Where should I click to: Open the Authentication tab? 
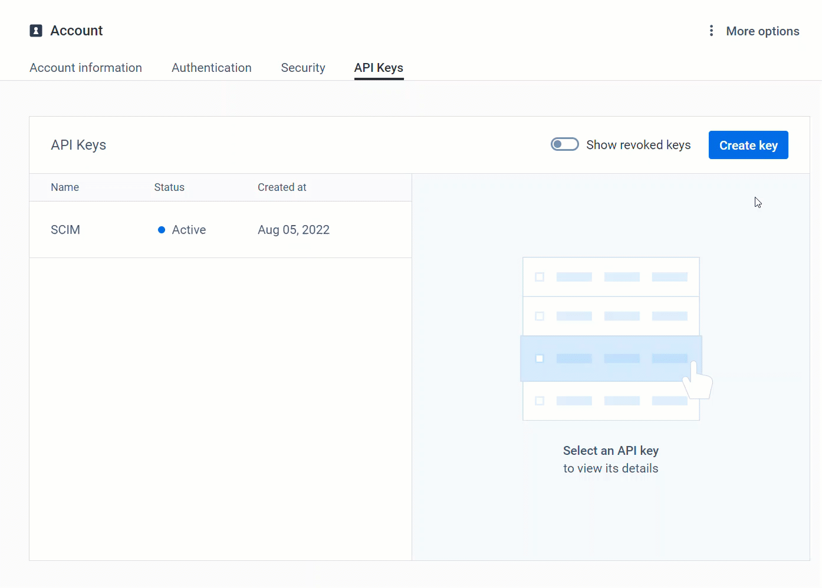pos(212,68)
